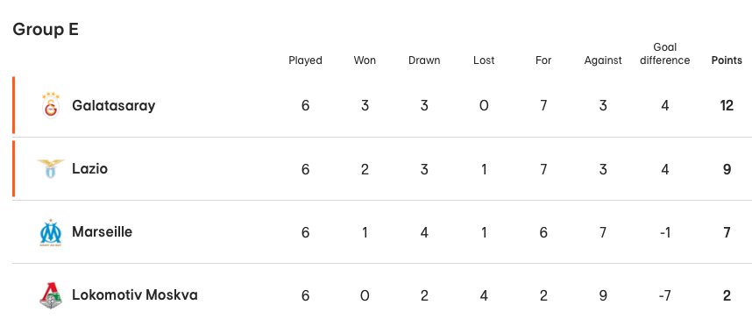This screenshot has height=319, width=752.
Task: Click the Drawn column header
Action: pos(424,60)
